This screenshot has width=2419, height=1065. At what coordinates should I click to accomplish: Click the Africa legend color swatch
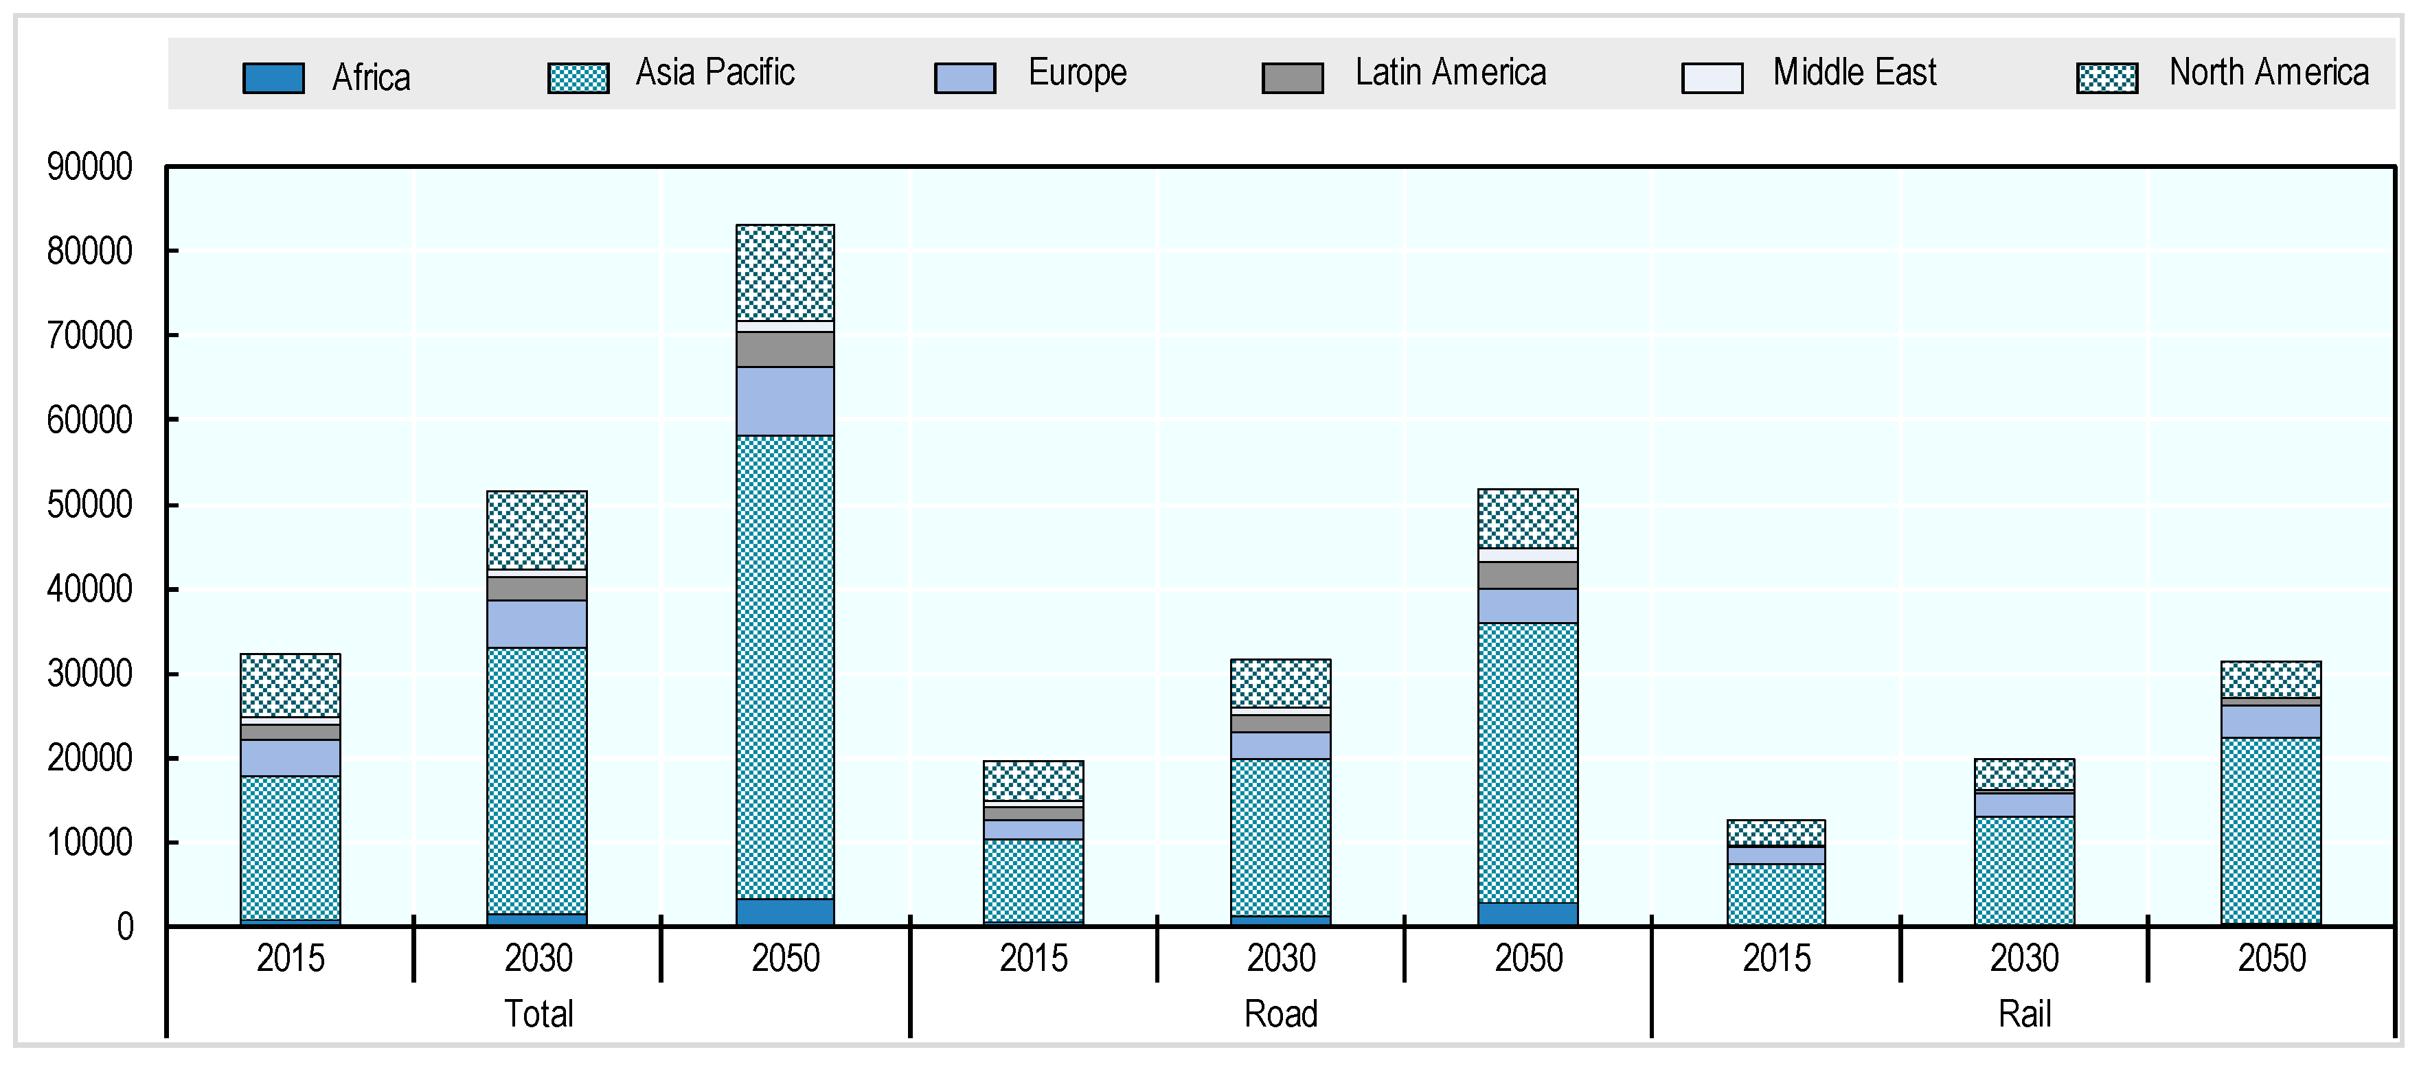click(273, 78)
